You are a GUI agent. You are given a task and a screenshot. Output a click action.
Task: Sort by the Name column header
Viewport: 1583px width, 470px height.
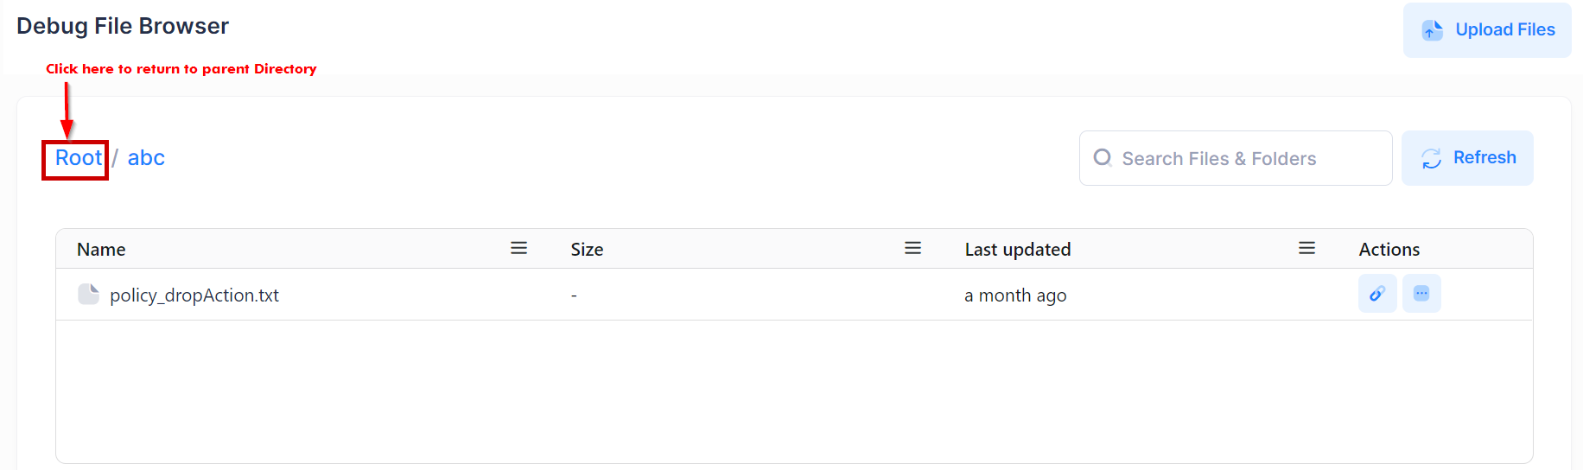pos(101,250)
